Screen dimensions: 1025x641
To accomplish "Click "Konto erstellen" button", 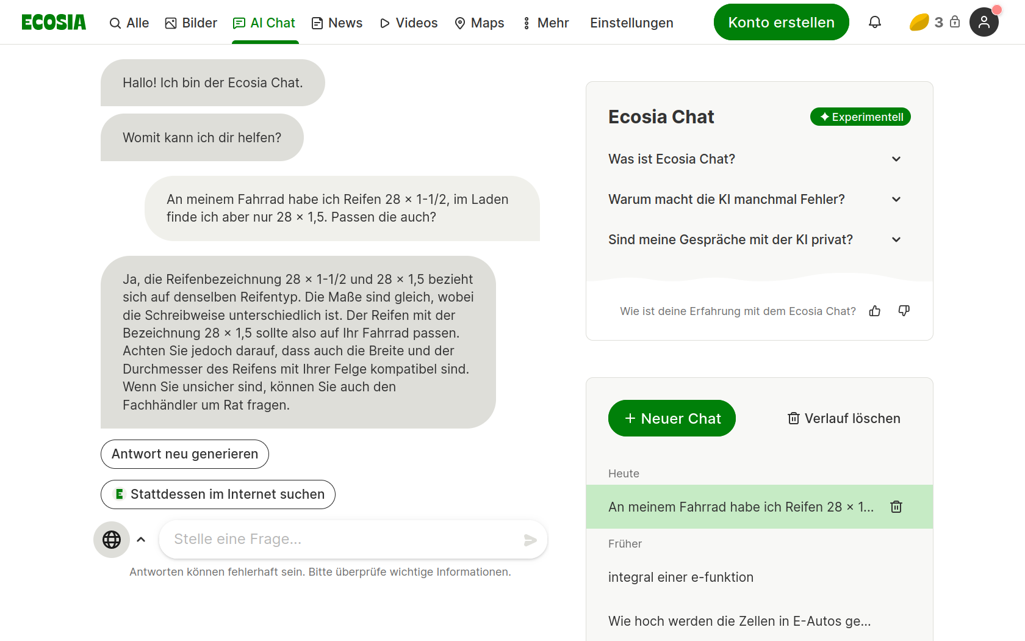I will [781, 23].
